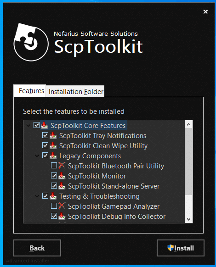The image size is (216, 267).
Task: Click the install icon next to Clean Wipe Utility
Action: 53,145
